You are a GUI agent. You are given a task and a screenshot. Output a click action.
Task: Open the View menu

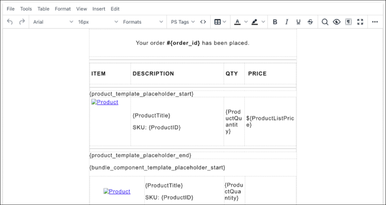[x=81, y=9]
